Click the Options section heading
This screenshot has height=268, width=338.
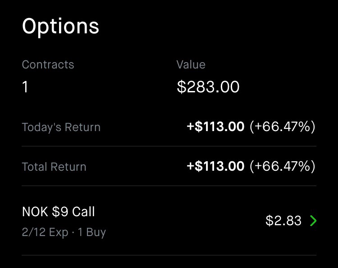(x=60, y=27)
